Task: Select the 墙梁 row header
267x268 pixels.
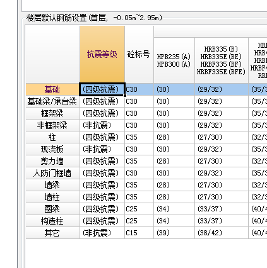Action: 52,185
